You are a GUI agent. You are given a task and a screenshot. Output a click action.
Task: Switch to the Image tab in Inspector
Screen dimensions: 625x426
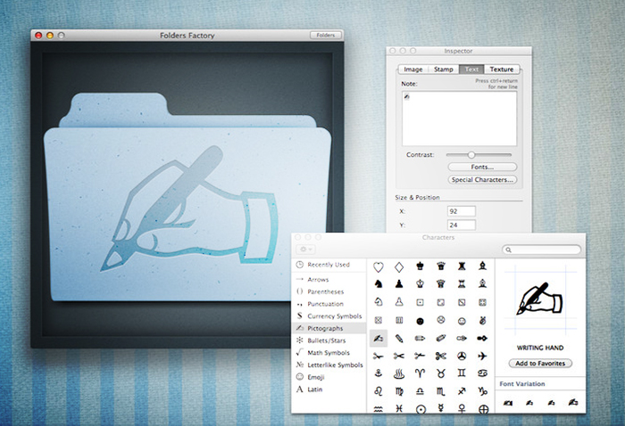(412, 70)
